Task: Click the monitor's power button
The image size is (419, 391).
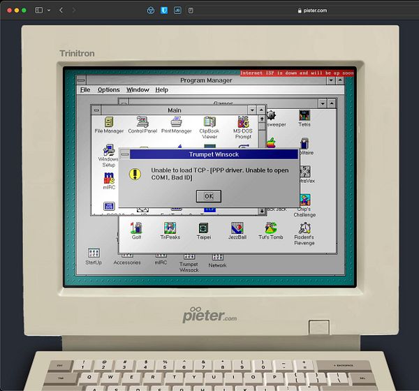Action: 319,327
